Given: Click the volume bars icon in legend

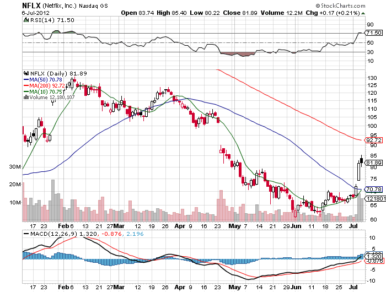Looking at the screenshot, I should point(26,97).
